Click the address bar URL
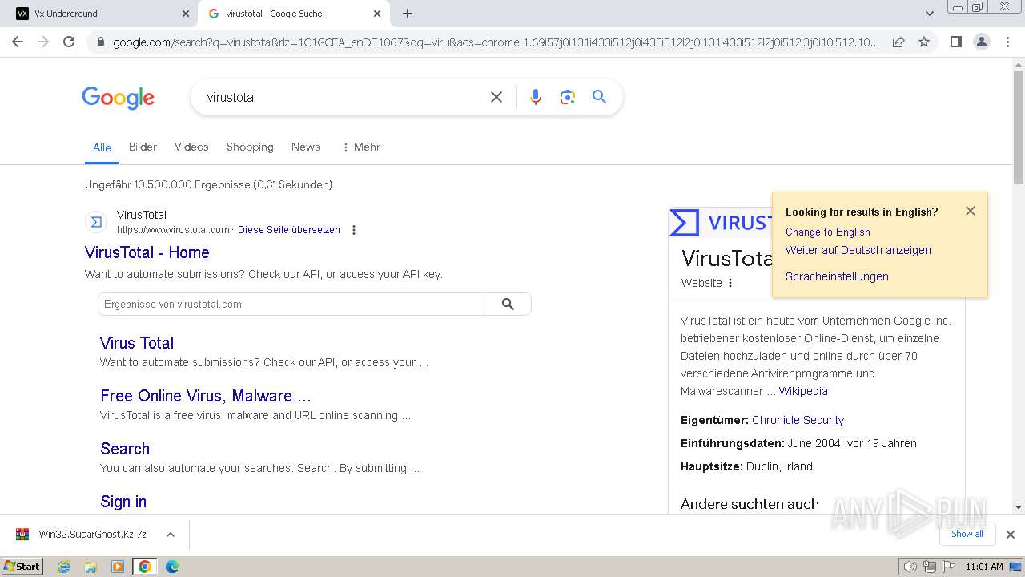Screen dimensions: 1025x577 pos(496,42)
